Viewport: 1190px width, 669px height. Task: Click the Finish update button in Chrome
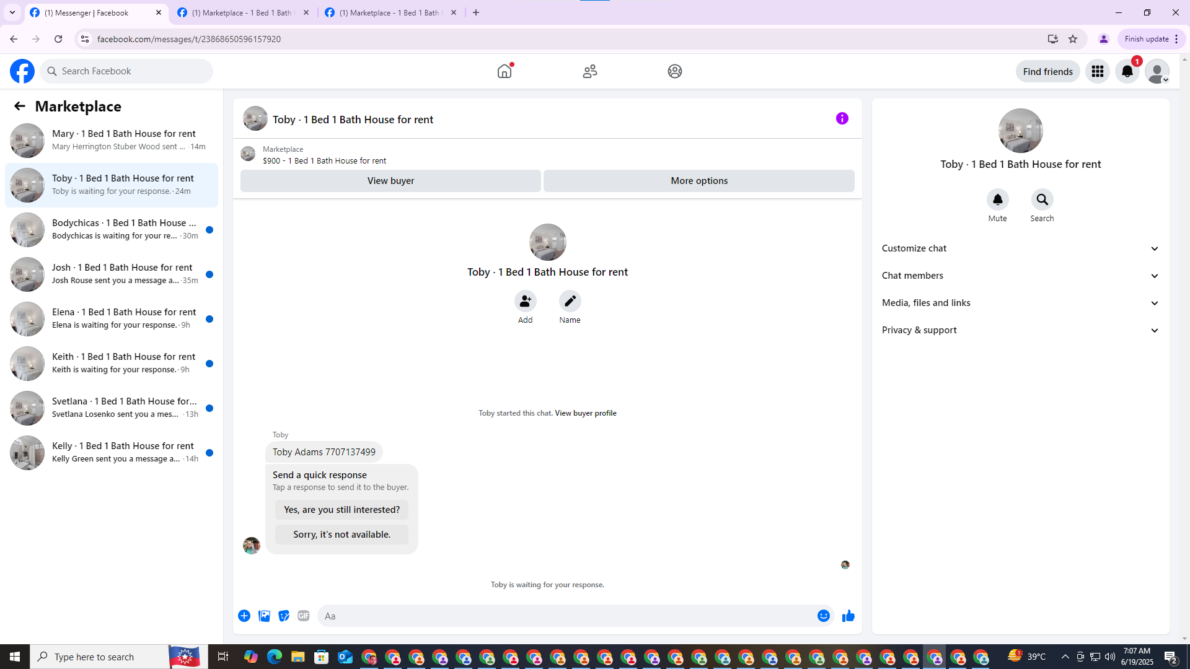coord(1152,39)
